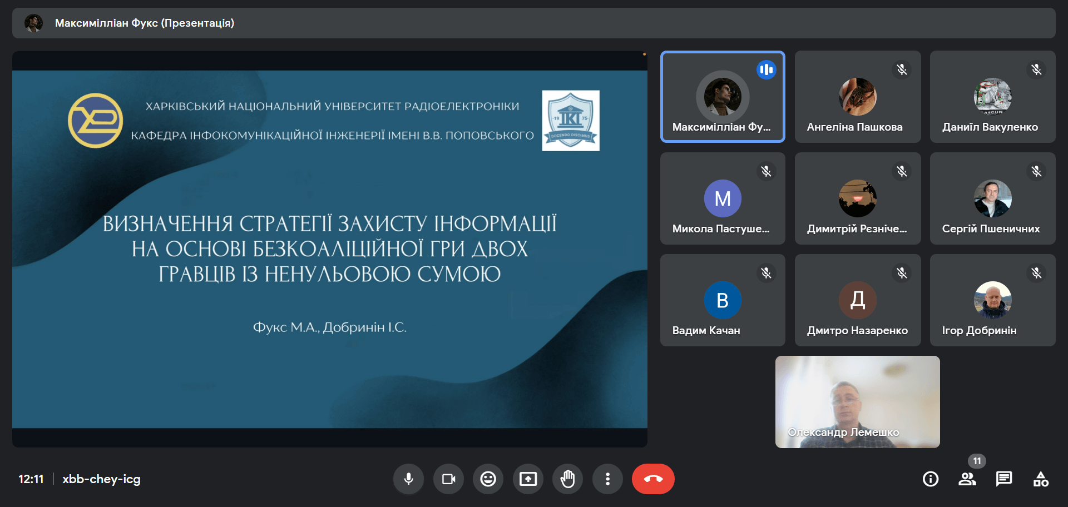Click the Ангеліна Пашкова participant tile
The width and height of the screenshot is (1068, 507).
click(x=857, y=97)
